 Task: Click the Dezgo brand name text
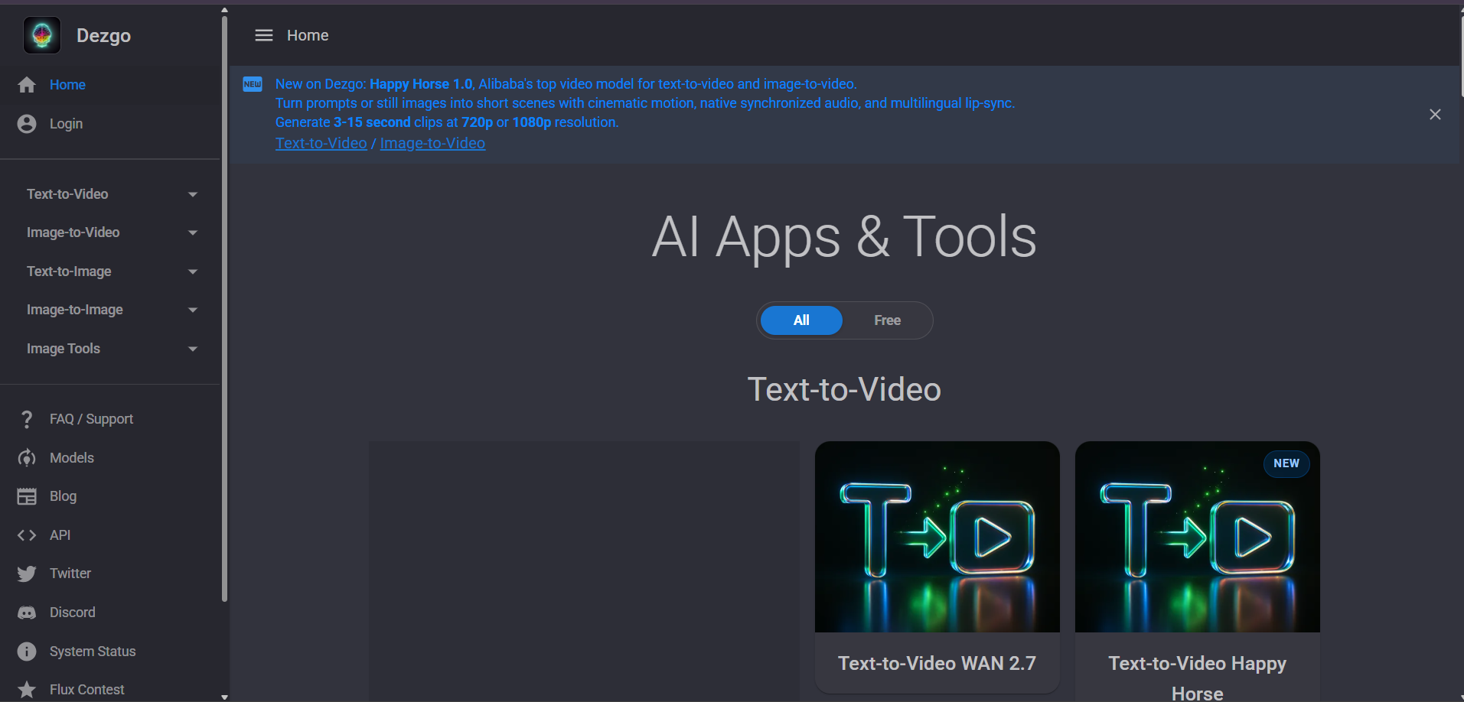103,36
